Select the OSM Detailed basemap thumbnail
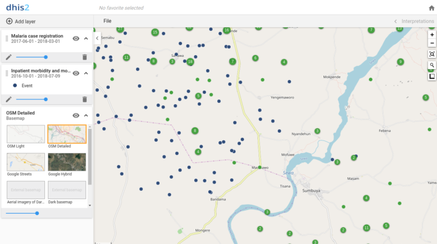437x244 pixels. click(x=67, y=134)
